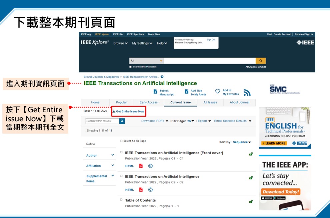Viewport: 330px width, 218px height.
Task: Click the Download Today! app button
Action: click(x=281, y=191)
